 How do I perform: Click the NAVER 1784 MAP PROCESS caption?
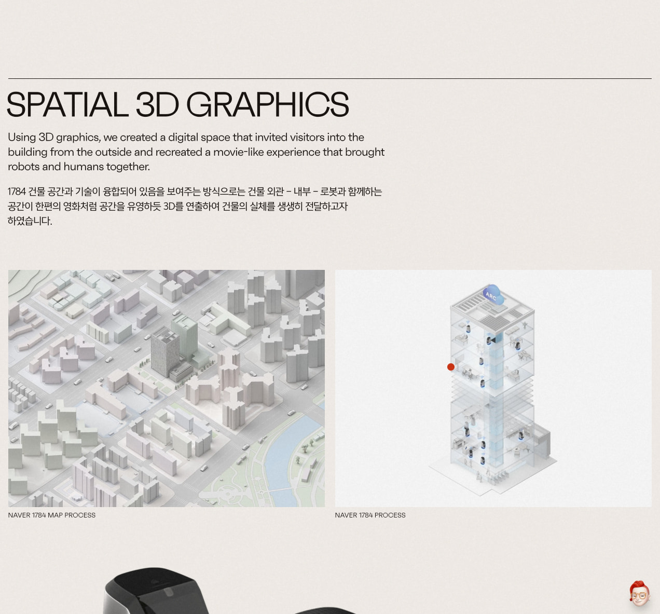(52, 515)
